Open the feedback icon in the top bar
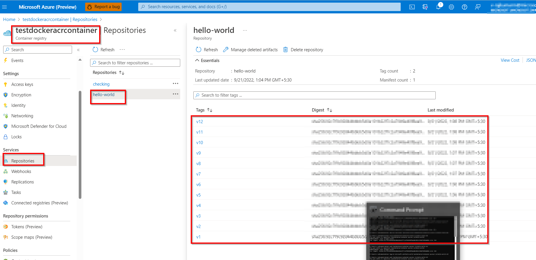The image size is (536, 260). 478,7
